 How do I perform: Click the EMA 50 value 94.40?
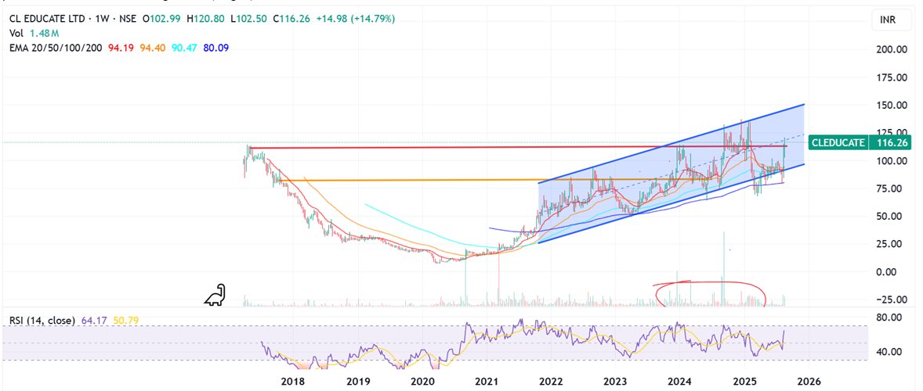(152, 48)
